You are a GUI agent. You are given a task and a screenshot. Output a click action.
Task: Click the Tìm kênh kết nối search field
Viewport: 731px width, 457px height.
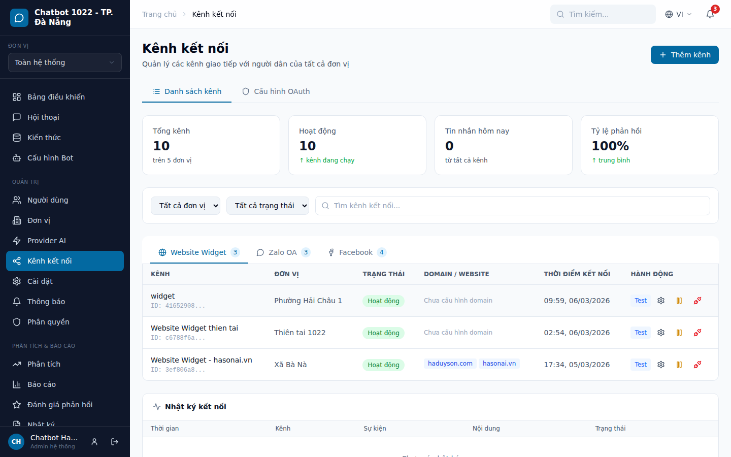[x=512, y=205]
